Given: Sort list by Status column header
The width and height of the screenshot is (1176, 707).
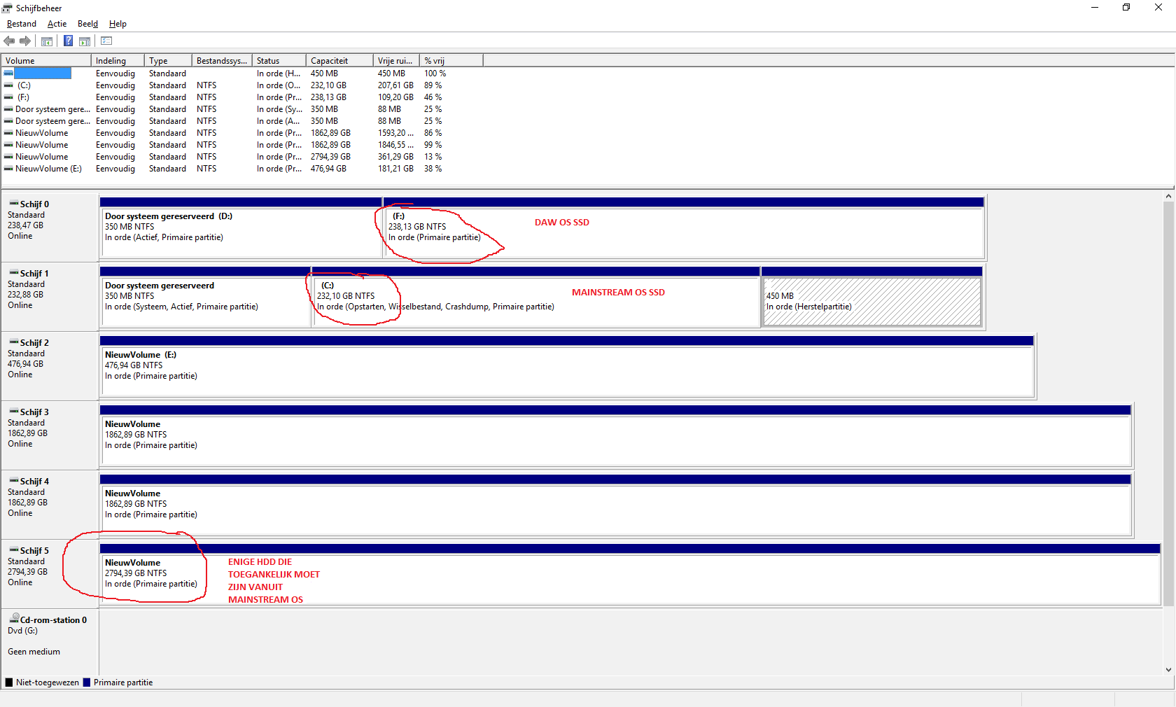Looking at the screenshot, I should point(279,61).
